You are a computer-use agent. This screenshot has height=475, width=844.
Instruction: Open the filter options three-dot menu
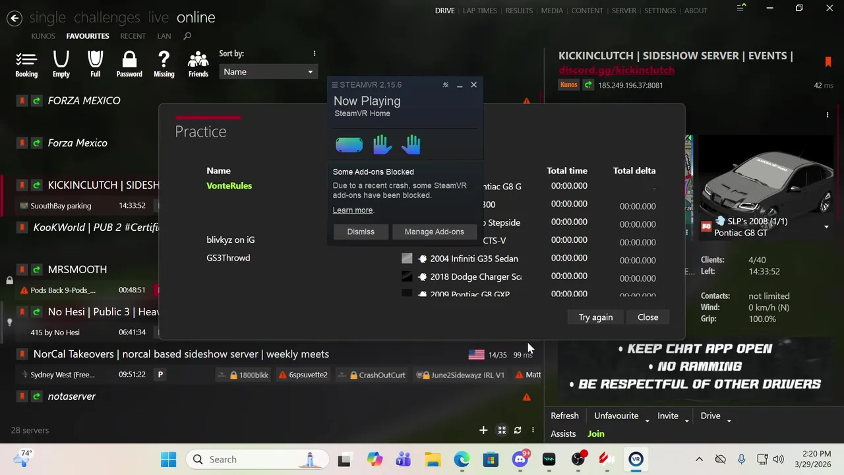tap(315, 53)
